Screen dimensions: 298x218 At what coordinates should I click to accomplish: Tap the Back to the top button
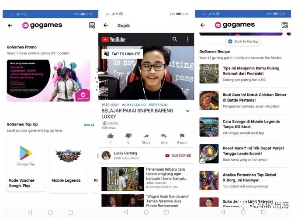click(243, 41)
